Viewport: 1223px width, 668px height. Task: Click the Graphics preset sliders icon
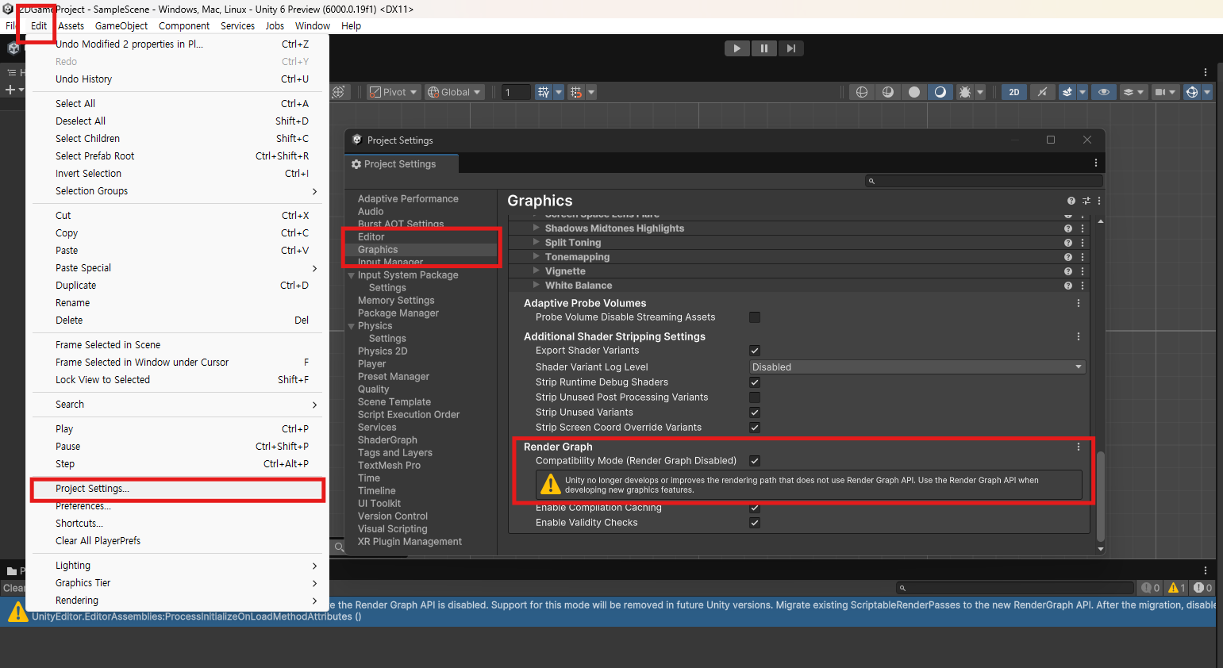[x=1086, y=201]
